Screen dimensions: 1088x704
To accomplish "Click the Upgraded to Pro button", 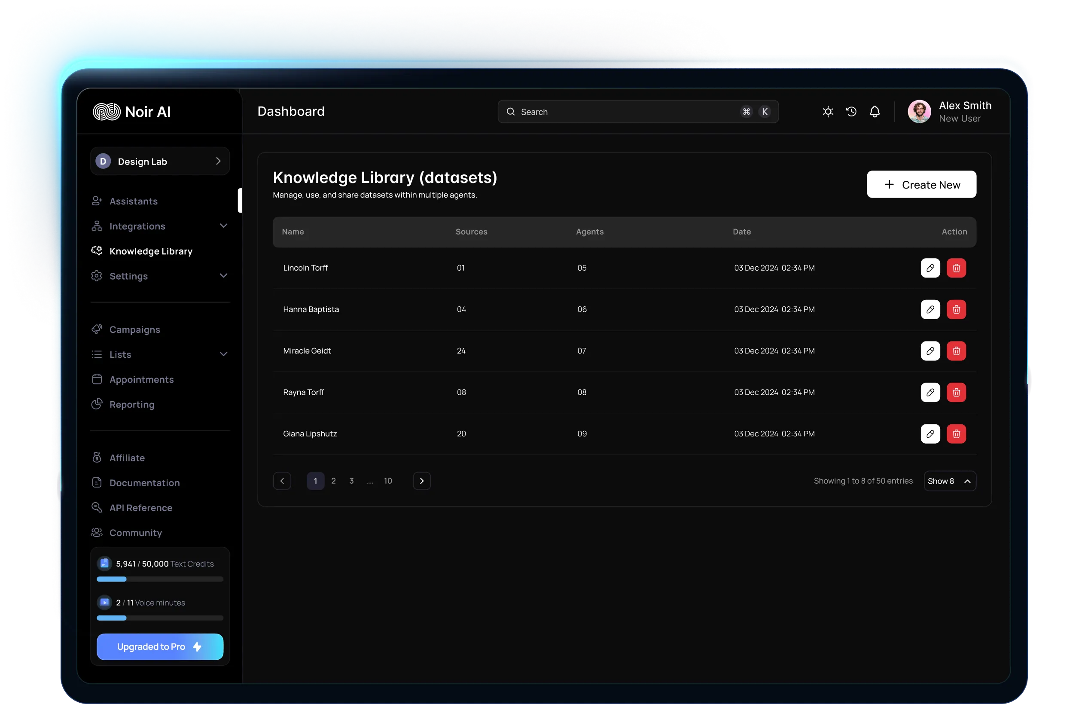I will [x=159, y=646].
